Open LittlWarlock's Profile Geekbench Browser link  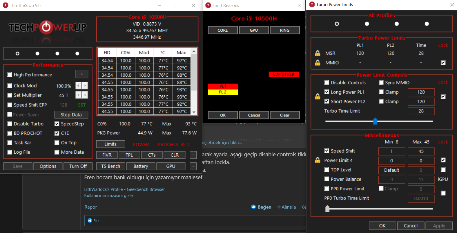(124, 189)
